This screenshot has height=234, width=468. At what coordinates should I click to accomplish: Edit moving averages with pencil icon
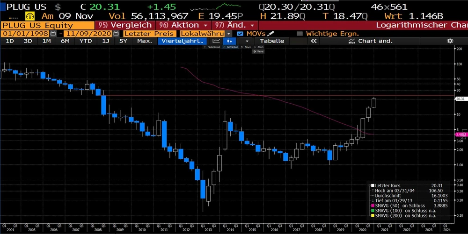click(271, 34)
